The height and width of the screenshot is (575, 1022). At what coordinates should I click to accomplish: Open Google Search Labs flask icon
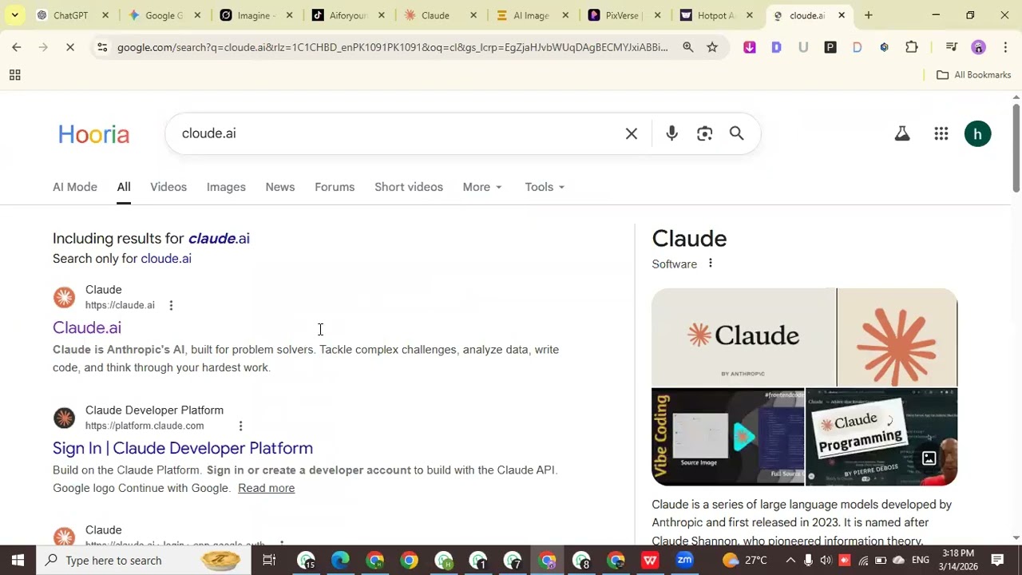click(x=902, y=134)
